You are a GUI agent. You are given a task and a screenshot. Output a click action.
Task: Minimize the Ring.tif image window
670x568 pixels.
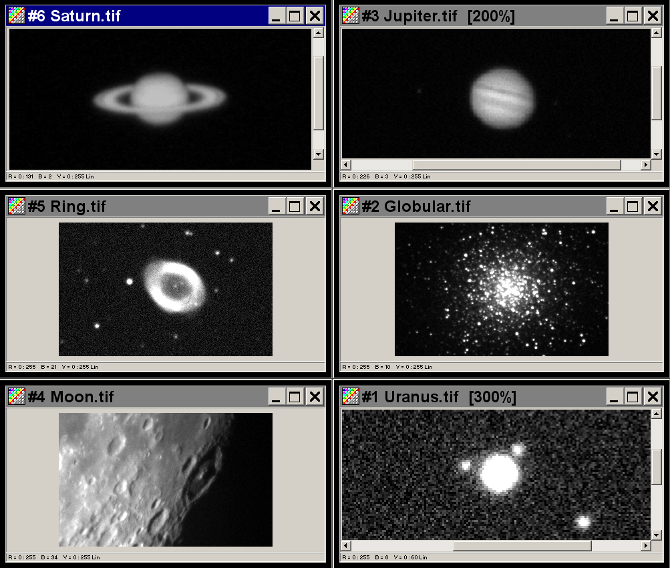tap(277, 206)
